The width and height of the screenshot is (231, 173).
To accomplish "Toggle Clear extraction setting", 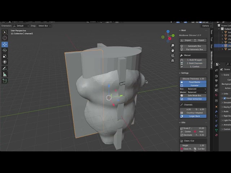I will point(193,99).
